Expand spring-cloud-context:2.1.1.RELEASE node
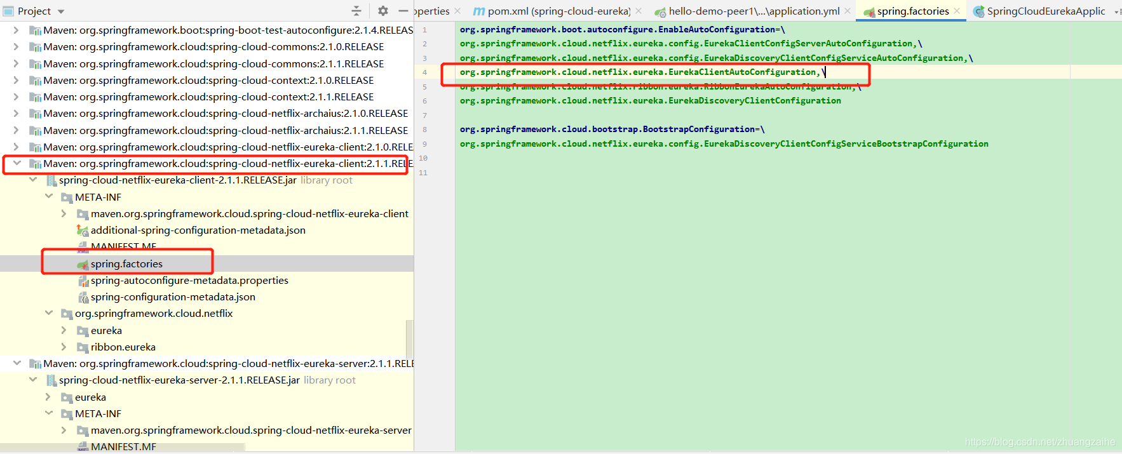Screen dimensions: 1122x454 tap(17, 97)
